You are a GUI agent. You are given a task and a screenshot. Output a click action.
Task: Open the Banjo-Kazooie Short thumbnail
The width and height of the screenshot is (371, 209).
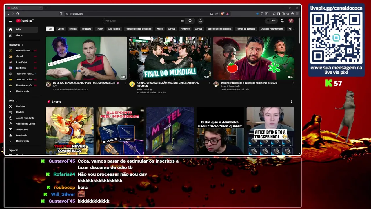(x=70, y=131)
